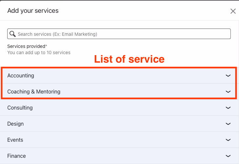Select the Design category label
The height and width of the screenshot is (164, 239).
(15, 124)
